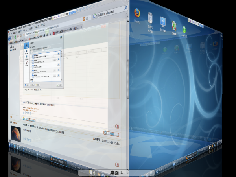Click the second row info button in dialog list
236x177 pixels.
58,59
